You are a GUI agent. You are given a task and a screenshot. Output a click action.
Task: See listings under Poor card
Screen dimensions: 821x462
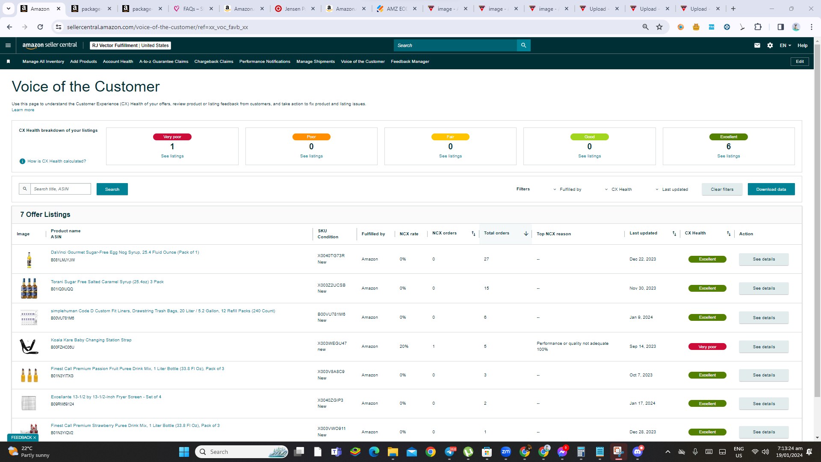point(311,156)
